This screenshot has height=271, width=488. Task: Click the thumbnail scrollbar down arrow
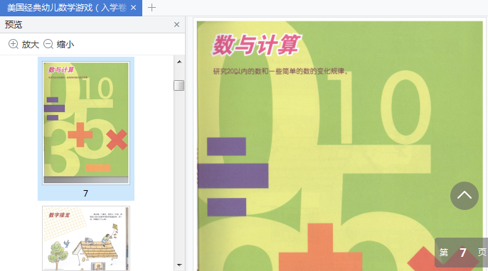pos(179,265)
